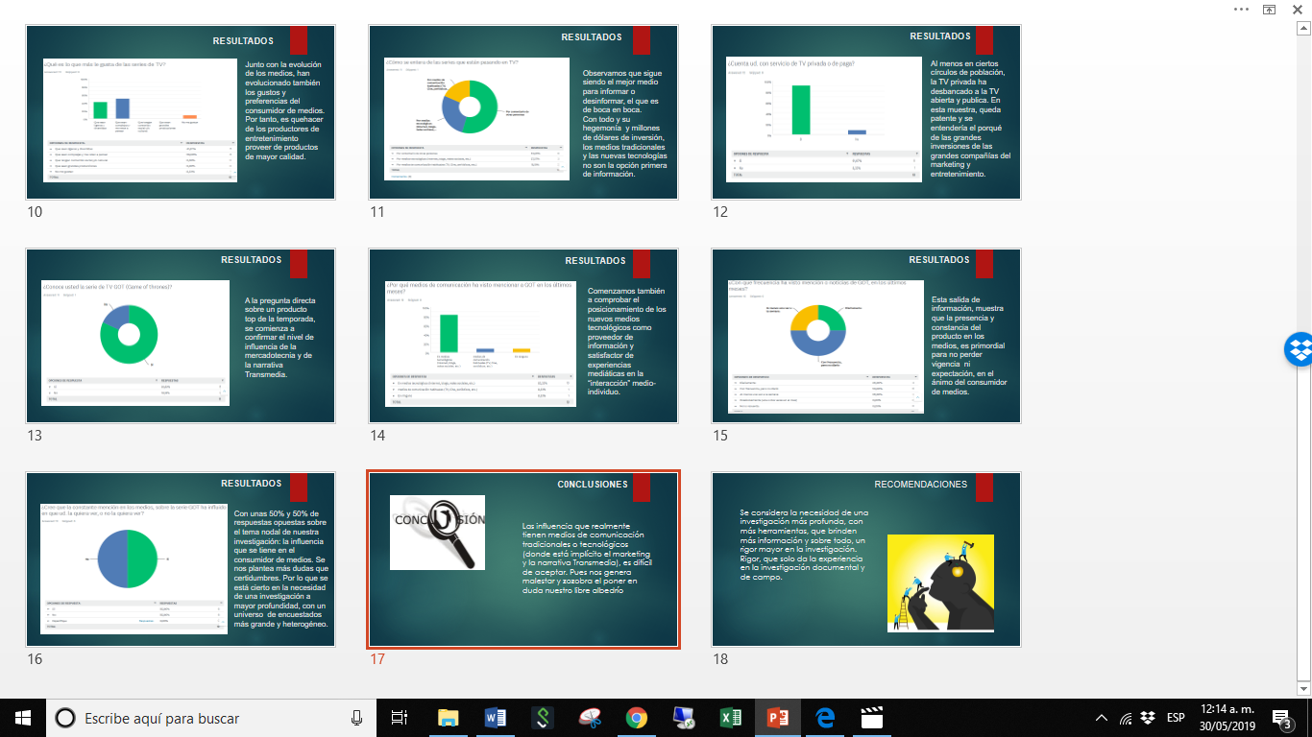Open the notification center icon
The width and height of the screenshot is (1312, 737).
click(x=1280, y=718)
